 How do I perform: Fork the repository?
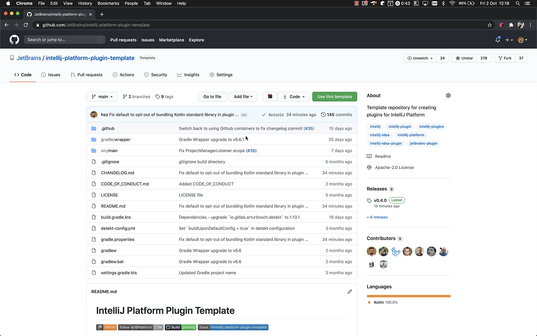tap(505, 58)
